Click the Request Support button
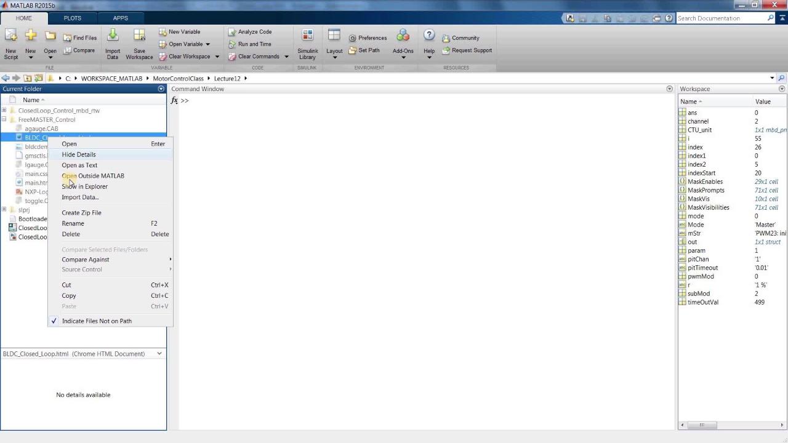This screenshot has width=788, height=443. 471,50
